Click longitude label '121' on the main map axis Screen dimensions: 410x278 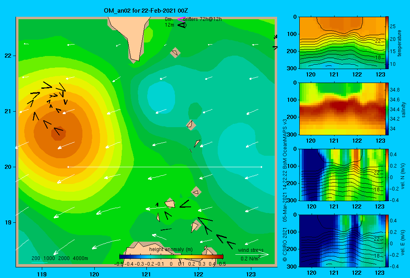click(x=146, y=274)
